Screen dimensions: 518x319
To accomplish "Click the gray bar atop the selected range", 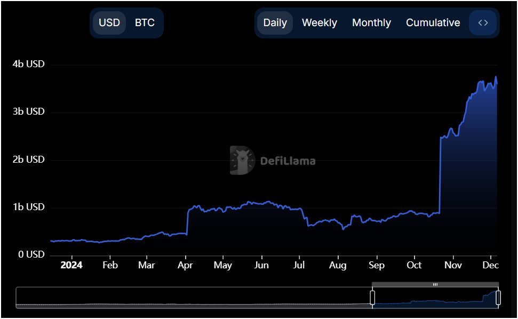I will click(x=435, y=284).
